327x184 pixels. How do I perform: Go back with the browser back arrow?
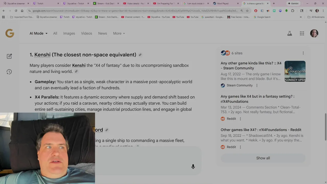click(4, 11)
